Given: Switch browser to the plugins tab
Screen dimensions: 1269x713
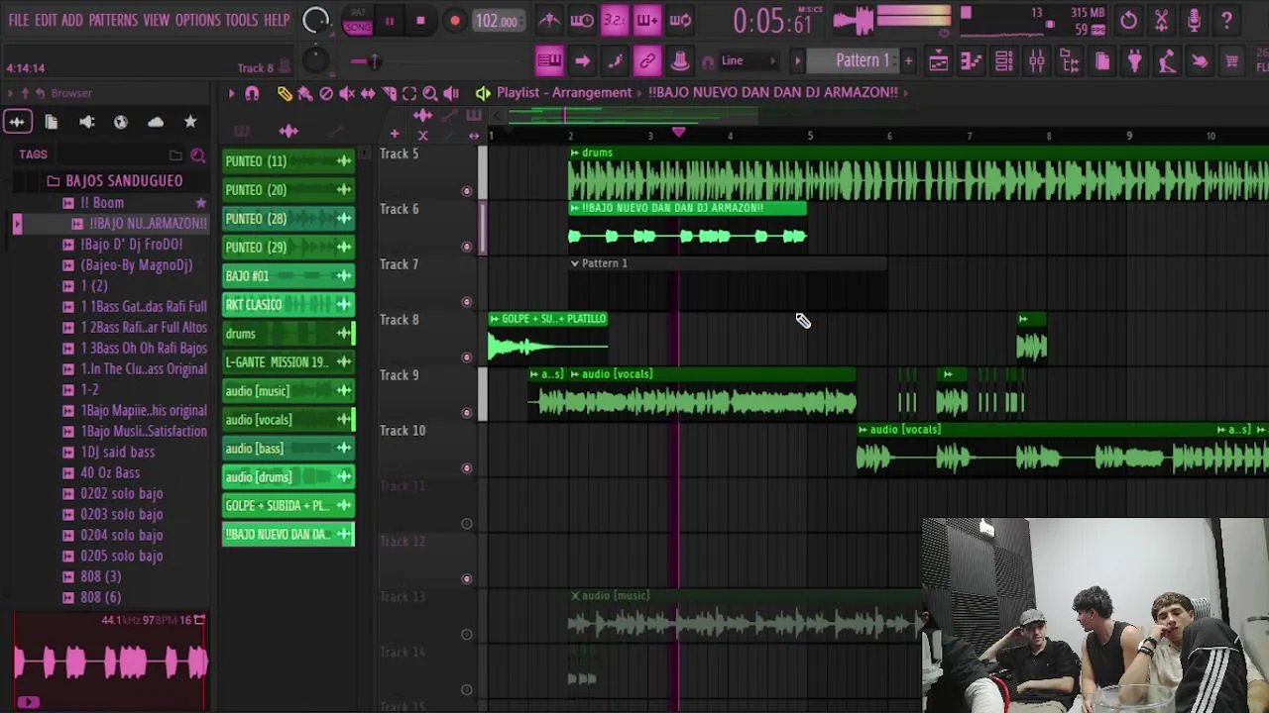Looking at the screenshot, I should click(x=86, y=122).
